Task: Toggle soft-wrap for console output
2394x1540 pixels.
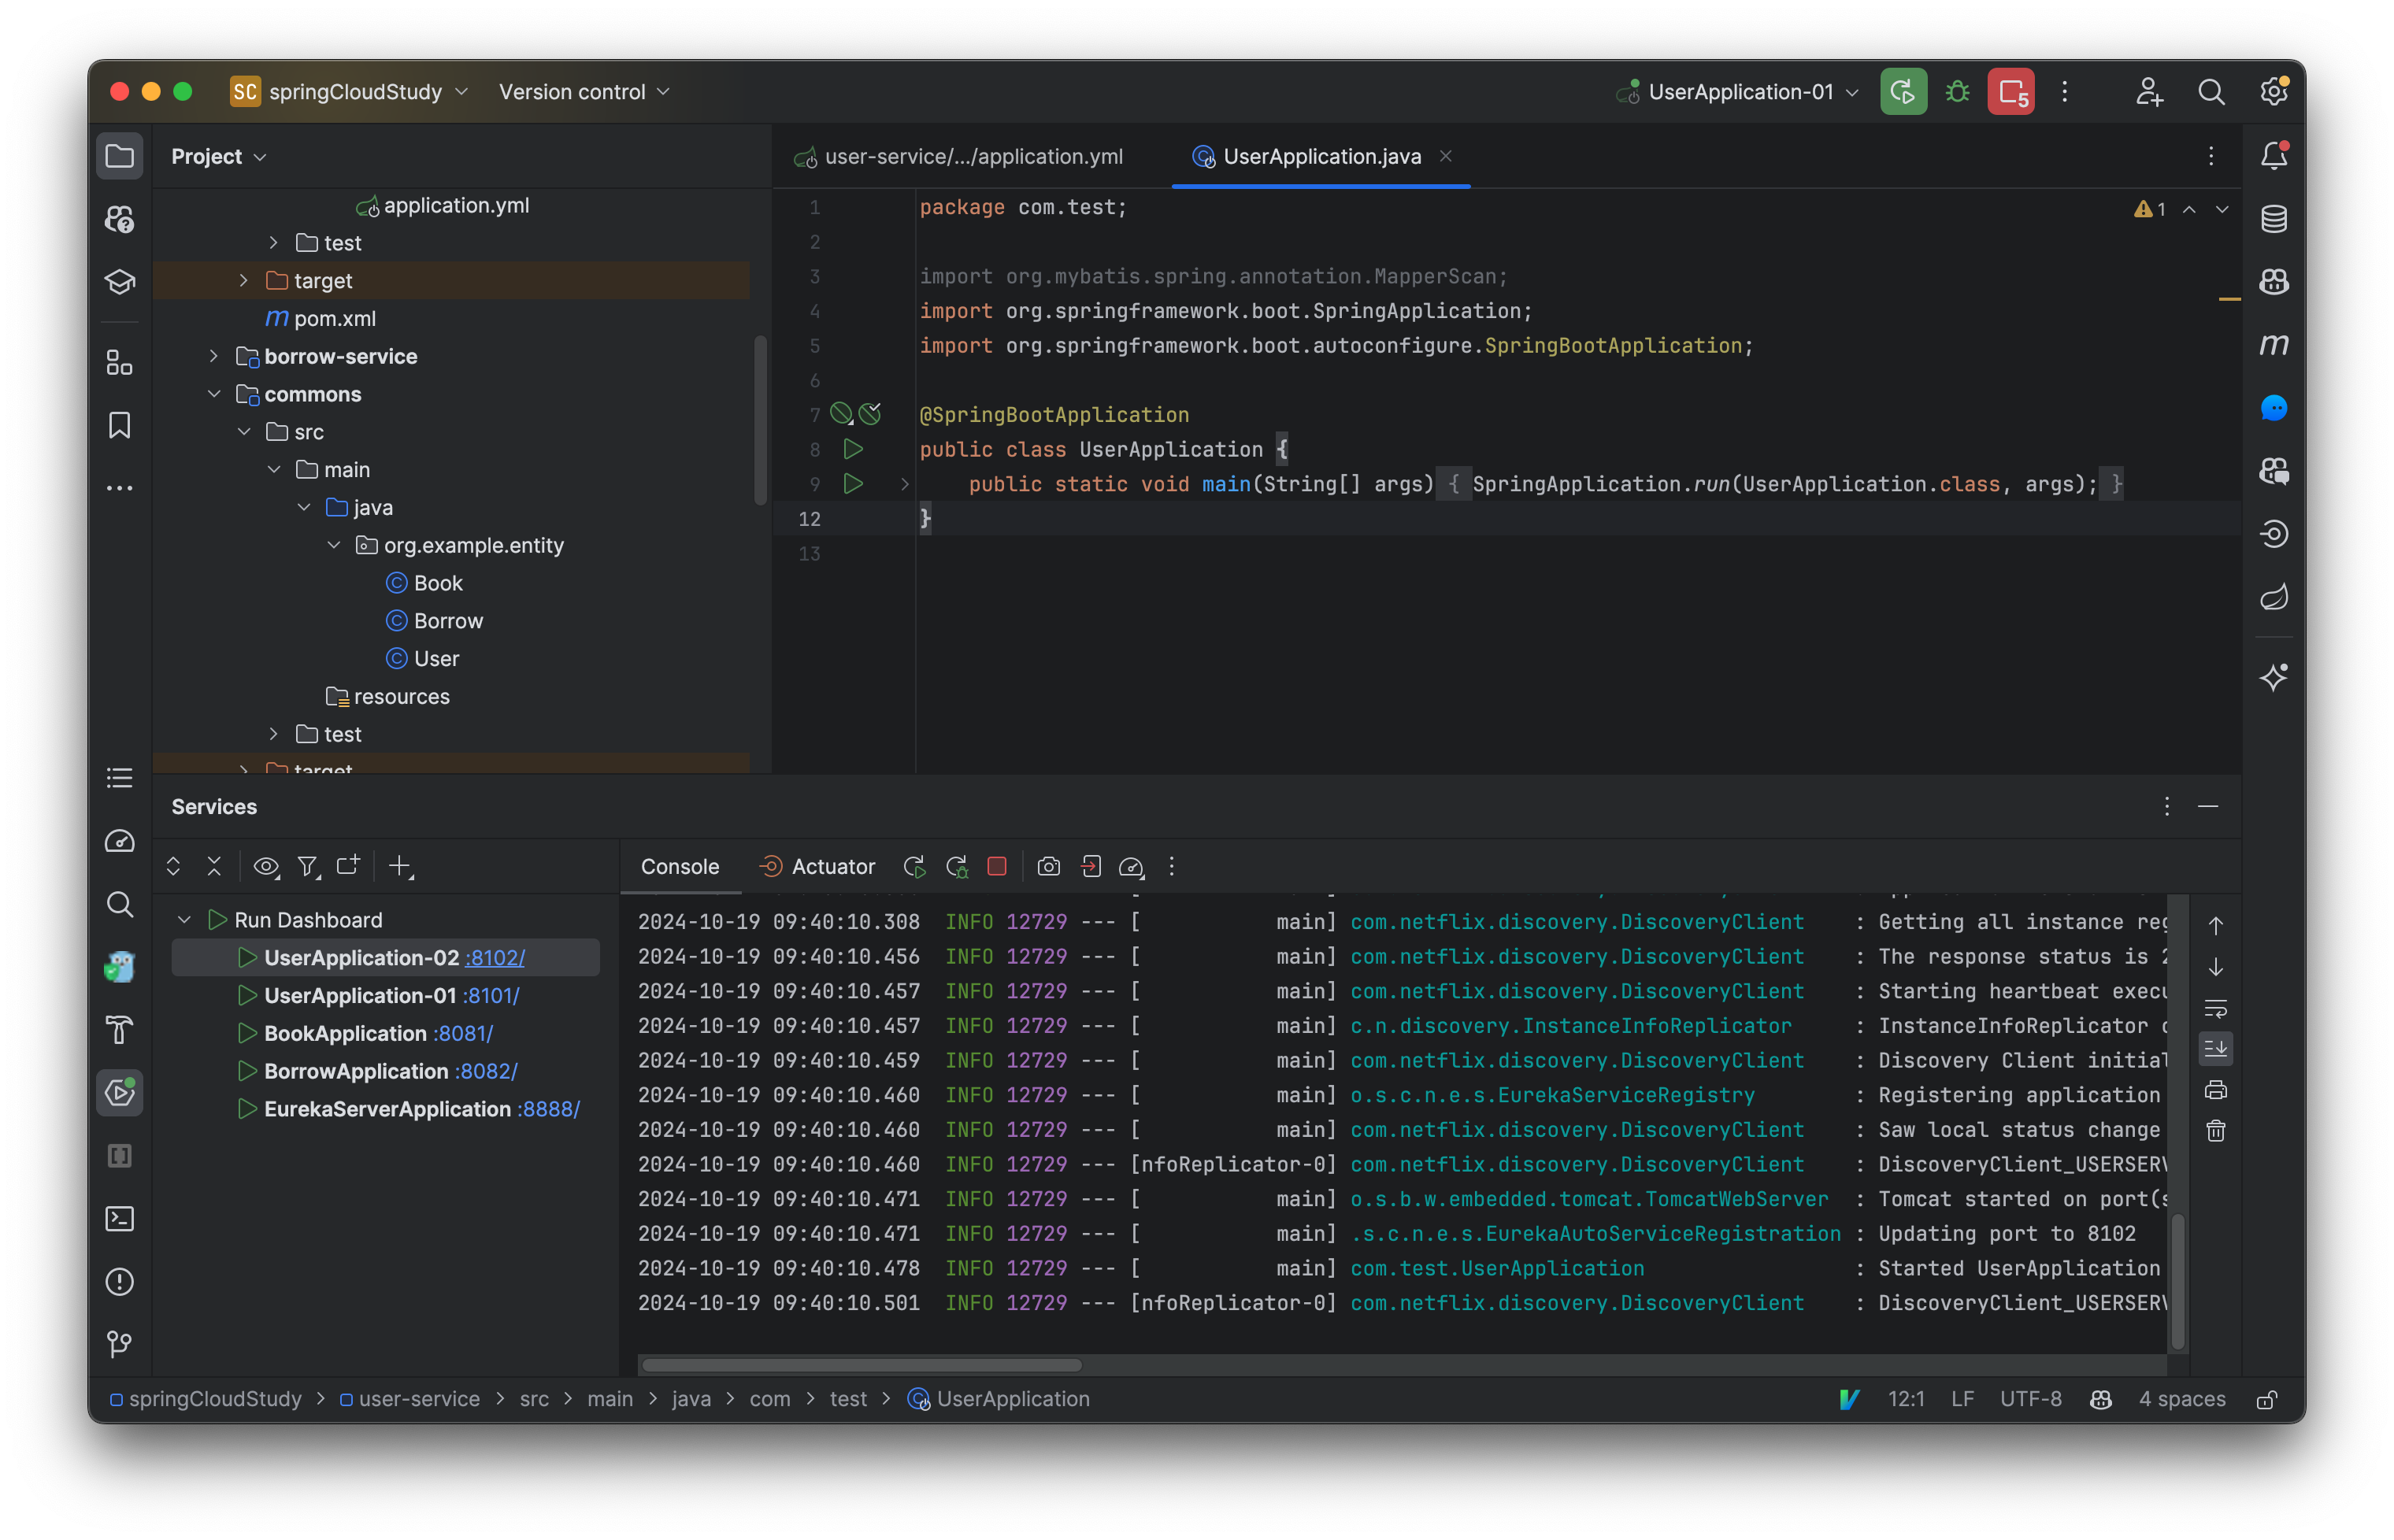Action: coord(2217,1008)
